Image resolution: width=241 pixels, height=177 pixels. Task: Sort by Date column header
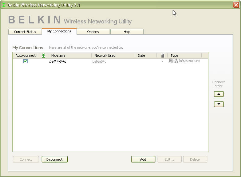click(146, 55)
